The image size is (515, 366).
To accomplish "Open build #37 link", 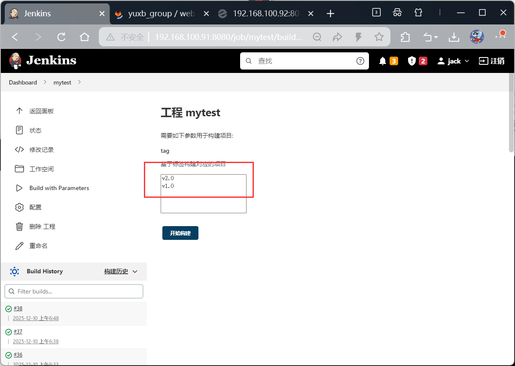I will (x=18, y=332).
